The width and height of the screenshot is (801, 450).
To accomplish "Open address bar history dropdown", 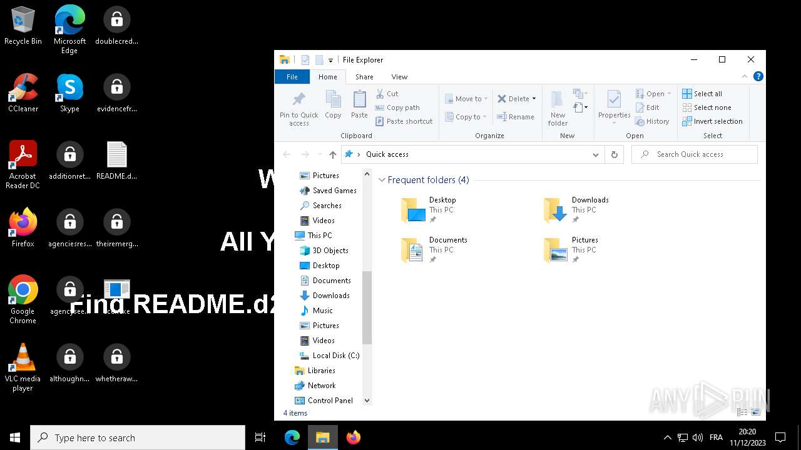I will 596,154.
